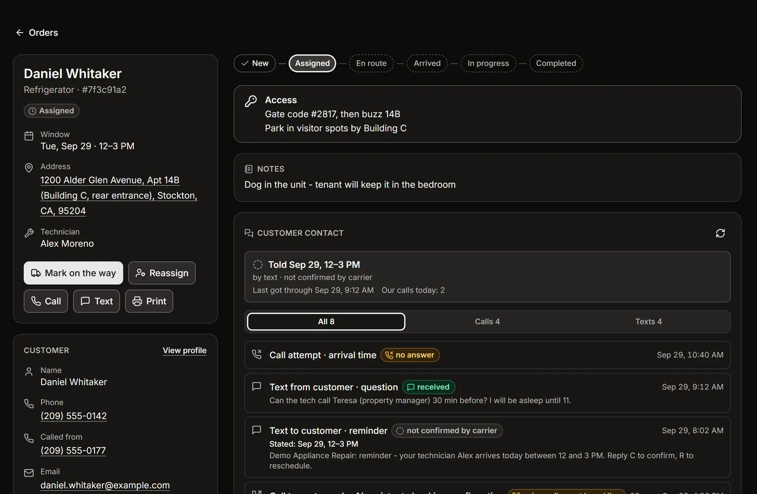
Task: Click the key icon in Access card
Action: pos(251,101)
